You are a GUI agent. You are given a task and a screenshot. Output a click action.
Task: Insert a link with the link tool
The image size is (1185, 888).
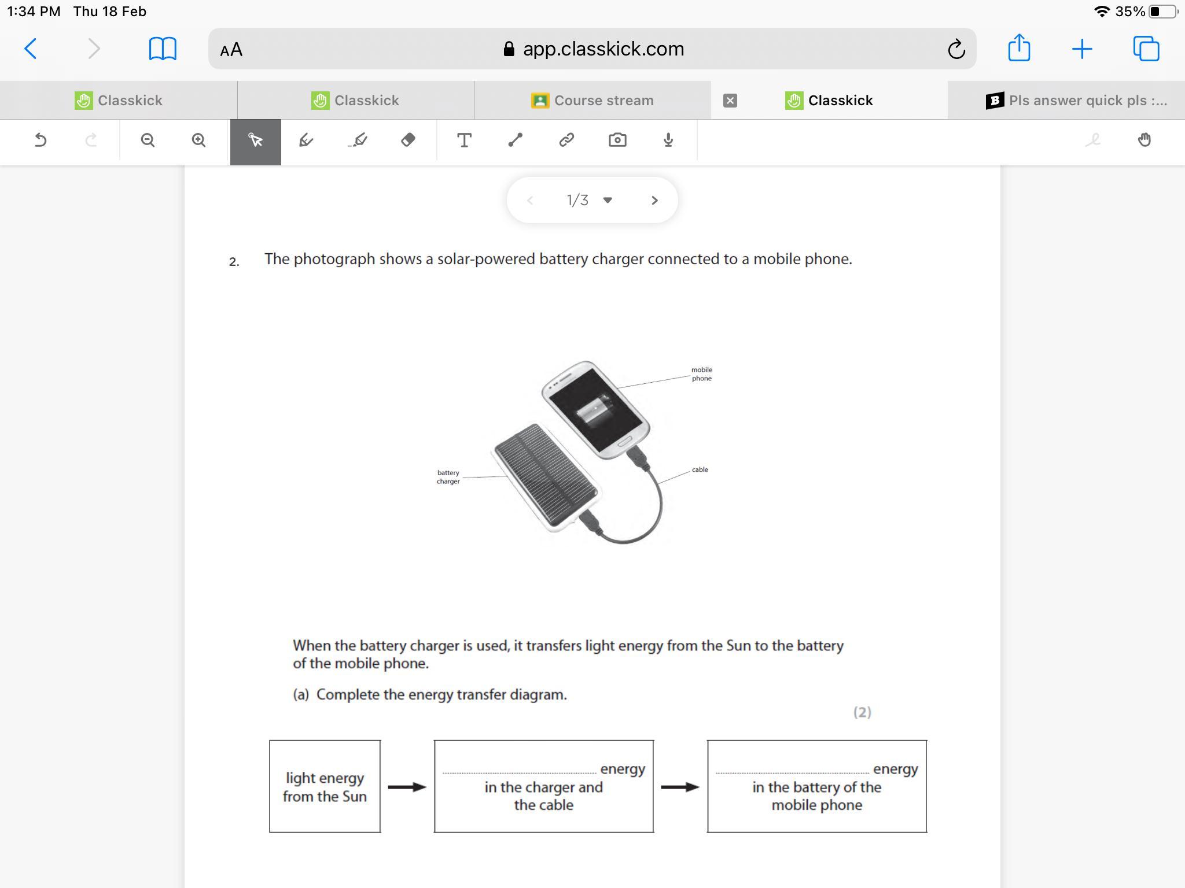pyautogui.click(x=566, y=140)
